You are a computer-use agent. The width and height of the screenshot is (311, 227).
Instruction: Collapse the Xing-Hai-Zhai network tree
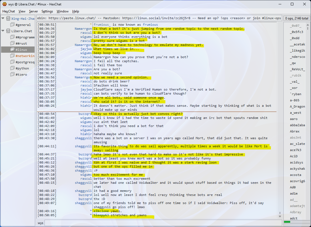click(x=3, y=19)
